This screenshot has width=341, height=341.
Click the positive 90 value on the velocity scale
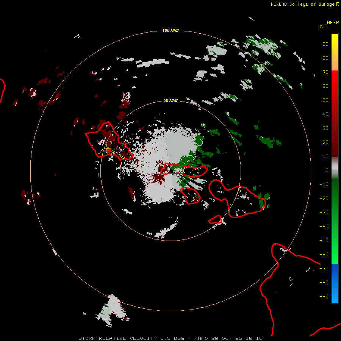[325, 44]
